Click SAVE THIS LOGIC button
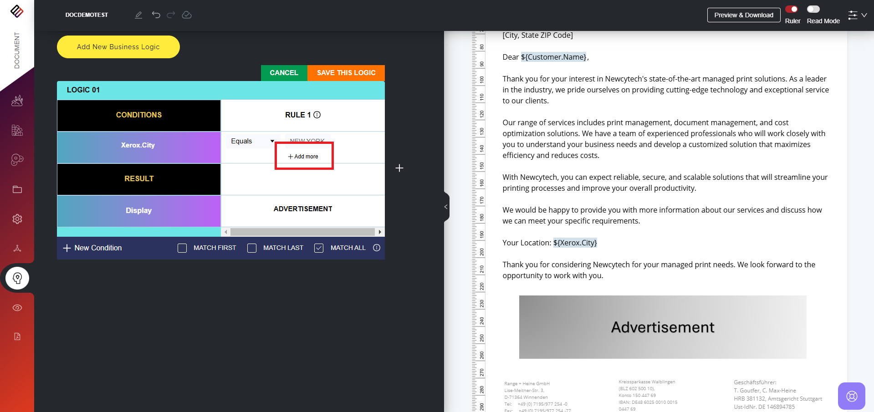The height and width of the screenshot is (412, 874). click(x=346, y=73)
